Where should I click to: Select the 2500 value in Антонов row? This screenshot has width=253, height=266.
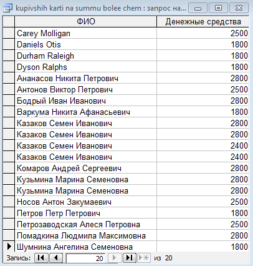[203, 89]
